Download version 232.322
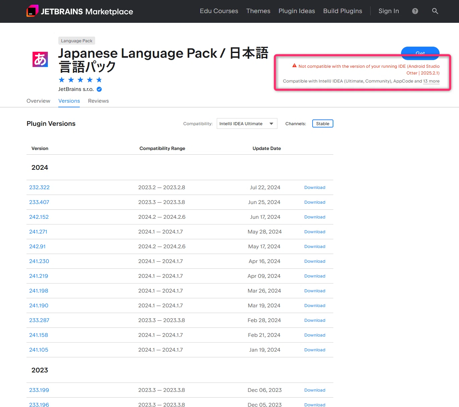 coord(315,188)
